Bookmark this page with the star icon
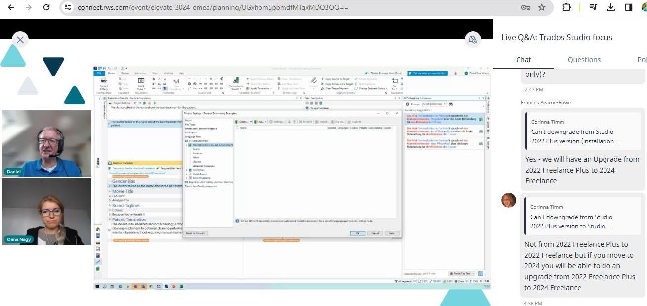Image resolution: width=647 pixels, height=306 pixels. click(x=542, y=7)
